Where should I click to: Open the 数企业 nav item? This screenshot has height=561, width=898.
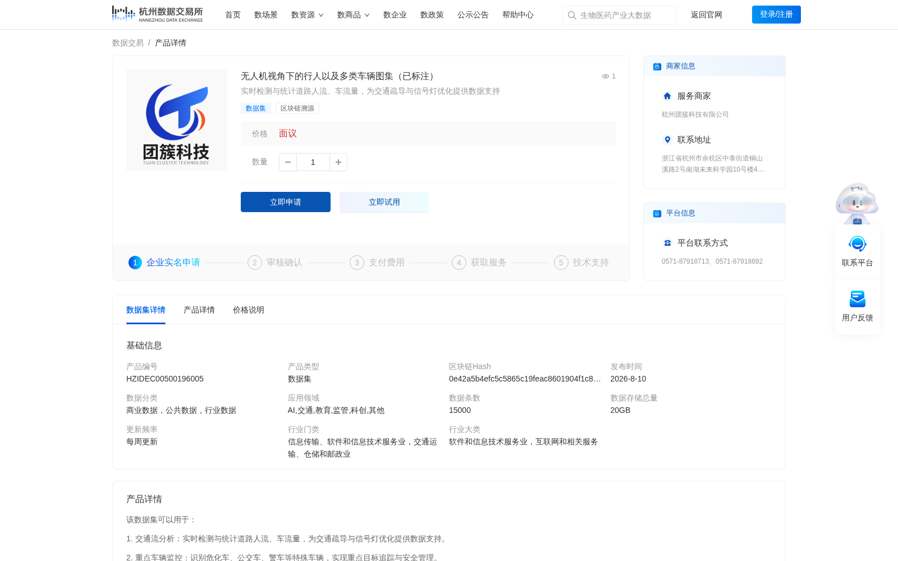395,15
